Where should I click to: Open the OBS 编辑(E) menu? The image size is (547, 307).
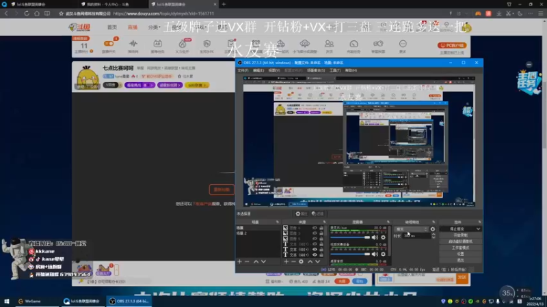point(258,70)
